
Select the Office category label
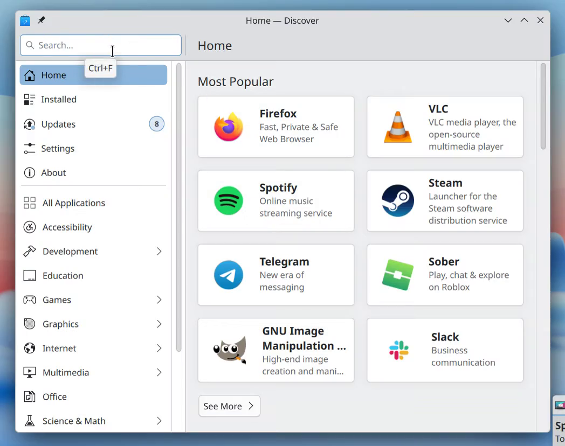pyautogui.click(x=55, y=396)
